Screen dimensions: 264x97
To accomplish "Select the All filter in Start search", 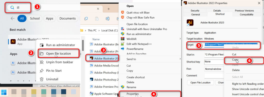I will click(22, 19).
